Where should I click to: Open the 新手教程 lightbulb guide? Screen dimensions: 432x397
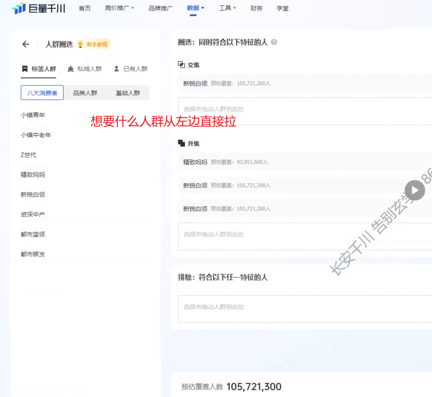coord(94,44)
